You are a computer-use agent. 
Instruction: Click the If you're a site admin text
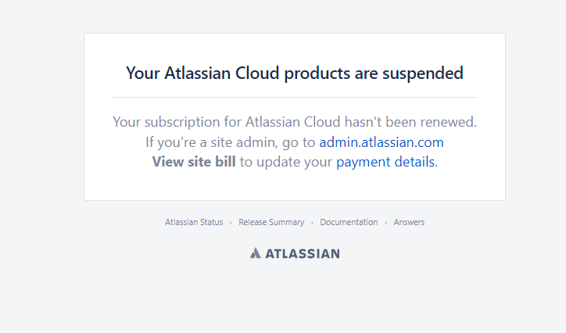pos(212,142)
